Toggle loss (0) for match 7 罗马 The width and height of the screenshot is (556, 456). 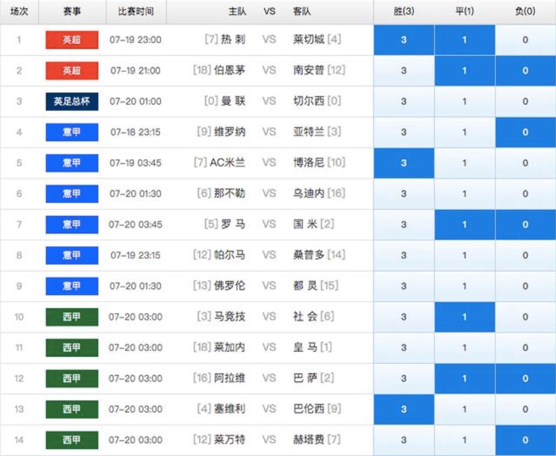[x=526, y=224]
